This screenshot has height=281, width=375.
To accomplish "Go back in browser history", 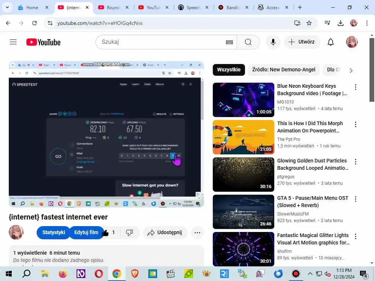I will pyautogui.click(x=8, y=23).
